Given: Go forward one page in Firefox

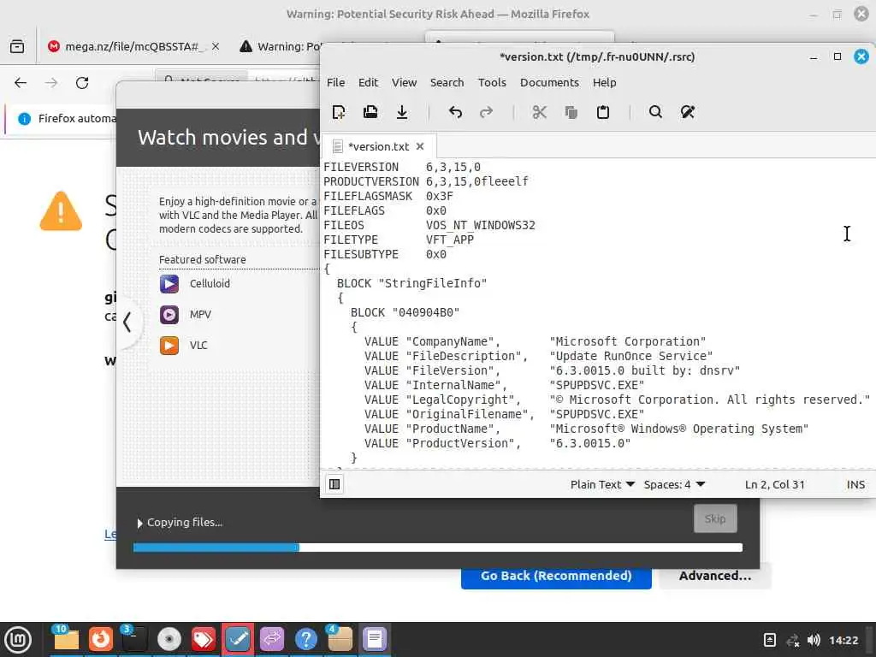Looking at the screenshot, I should [x=51, y=83].
